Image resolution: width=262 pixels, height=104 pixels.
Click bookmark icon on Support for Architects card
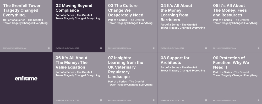pyautogui.click(x=206, y=100)
